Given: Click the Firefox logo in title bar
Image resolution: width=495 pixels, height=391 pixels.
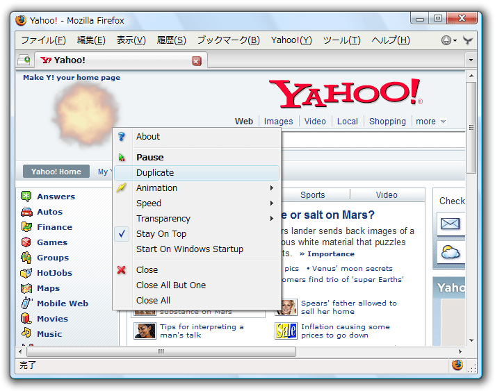Looking at the screenshot, I should click(21, 20).
